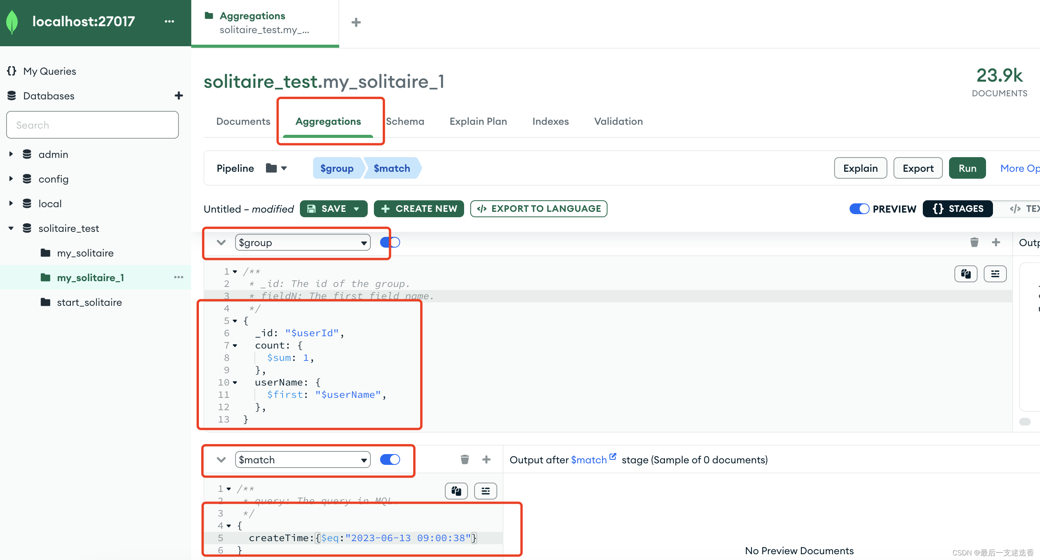Focus the sidebar Search field
This screenshot has width=1040, height=560.
(x=93, y=125)
